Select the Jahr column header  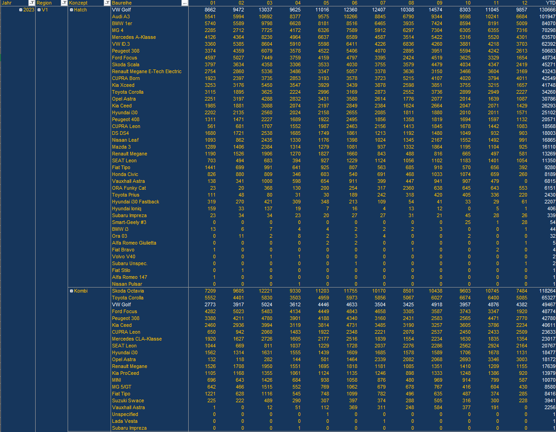coord(7,3)
